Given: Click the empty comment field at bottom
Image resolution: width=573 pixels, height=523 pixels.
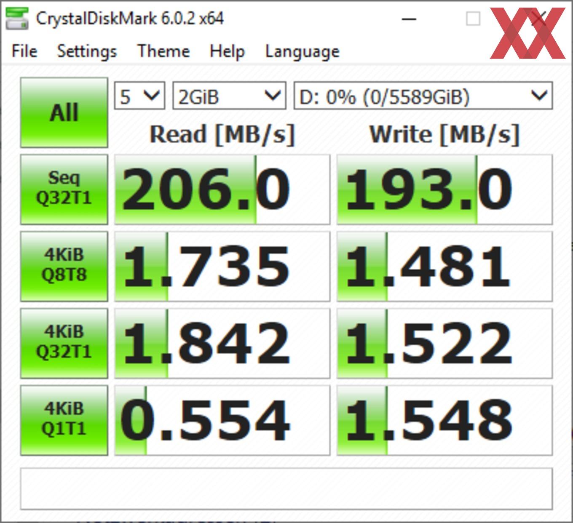Looking at the screenshot, I should [x=286, y=489].
